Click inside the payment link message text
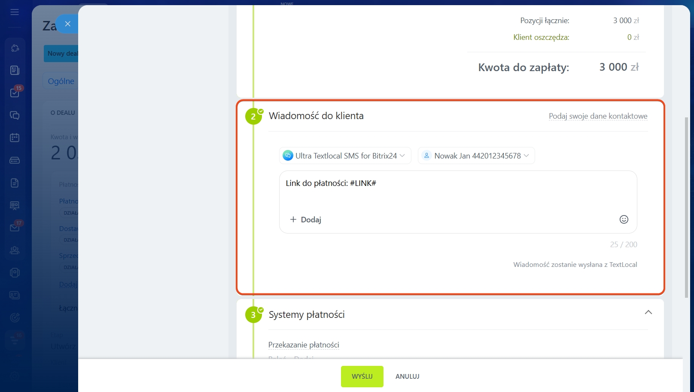The height and width of the screenshot is (392, 694). point(331,183)
